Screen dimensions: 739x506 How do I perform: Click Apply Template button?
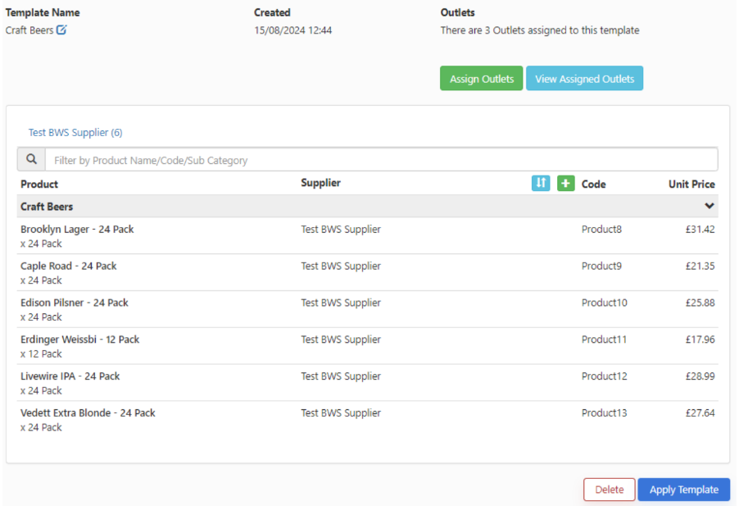(x=683, y=490)
